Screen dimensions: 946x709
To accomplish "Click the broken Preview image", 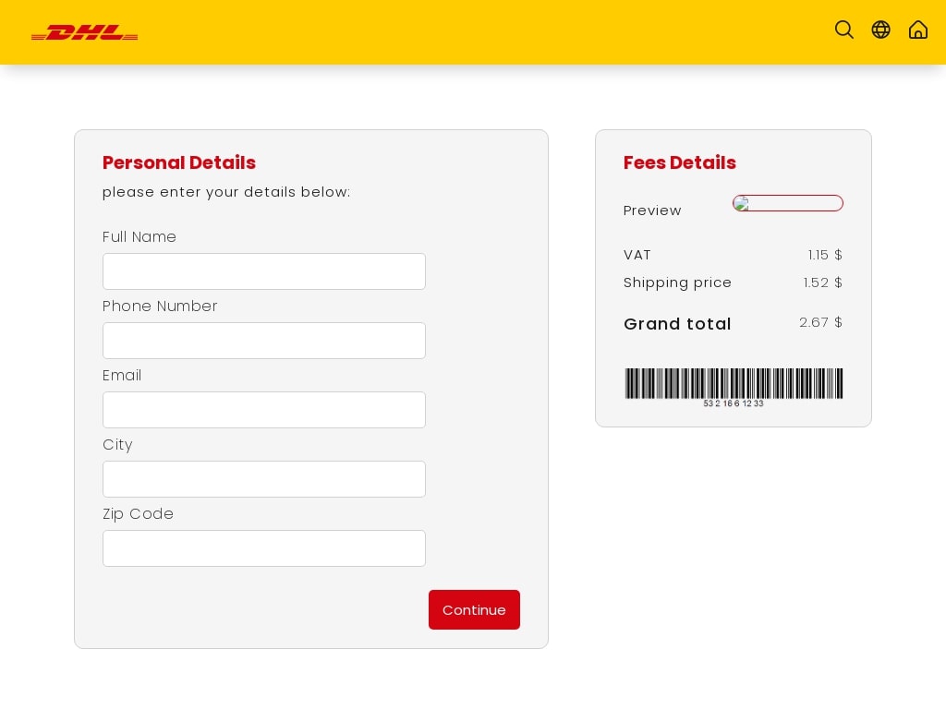I will (x=787, y=203).
